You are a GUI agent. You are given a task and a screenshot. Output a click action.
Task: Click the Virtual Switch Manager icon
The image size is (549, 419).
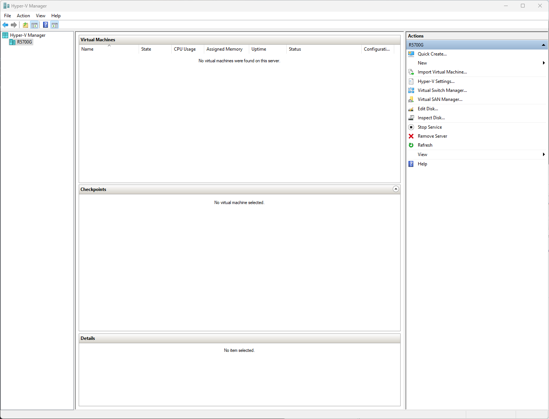[411, 90]
